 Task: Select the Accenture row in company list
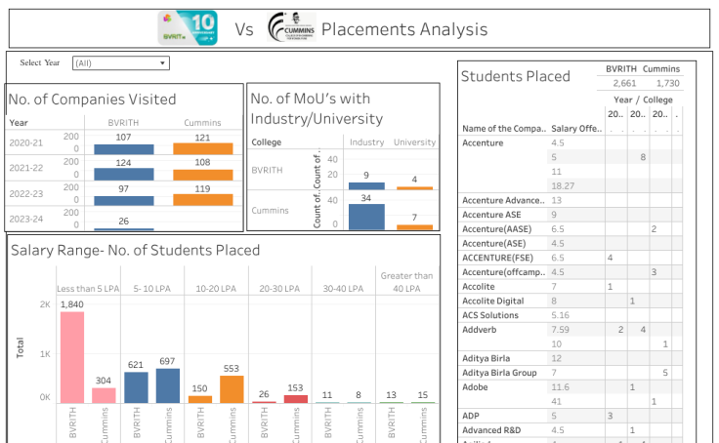tap(483, 143)
